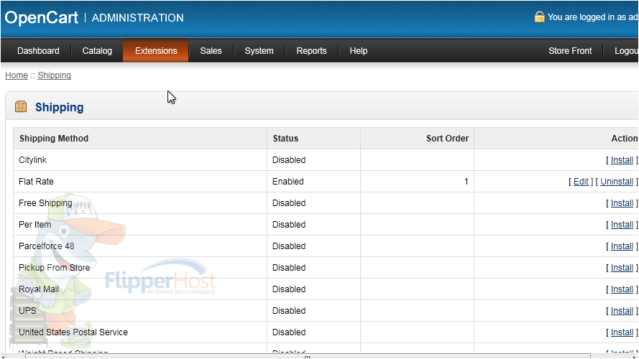Screen dimensions: 639x359
Task: Click the Parcelforce 48 row name
Action: 47,246
